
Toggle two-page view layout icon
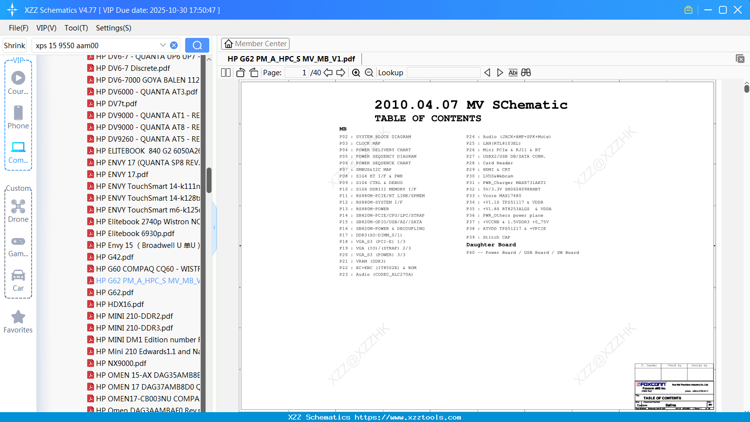[226, 73]
